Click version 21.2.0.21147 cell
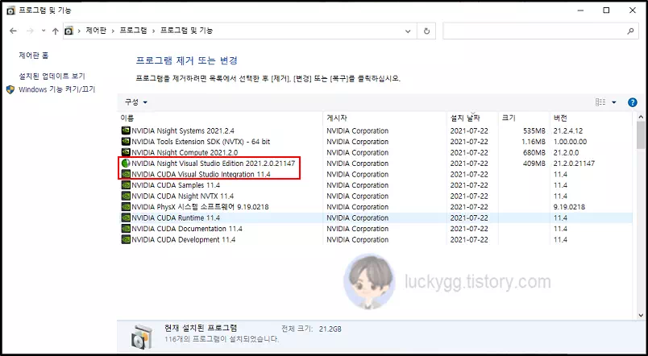This screenshot has height=356, width=648. point(574,164)
